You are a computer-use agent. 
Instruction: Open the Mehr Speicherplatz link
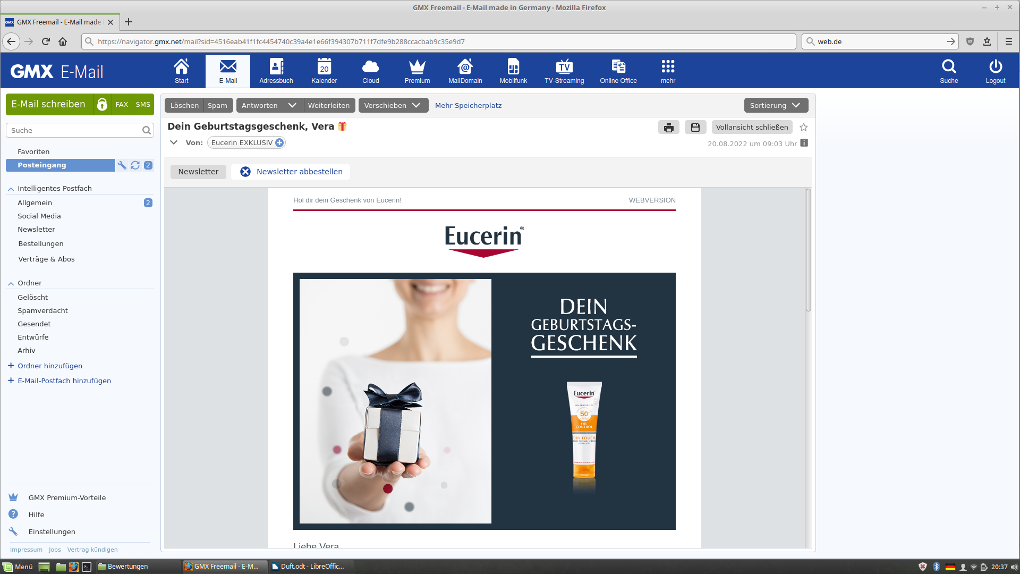[x=468, y=105]
